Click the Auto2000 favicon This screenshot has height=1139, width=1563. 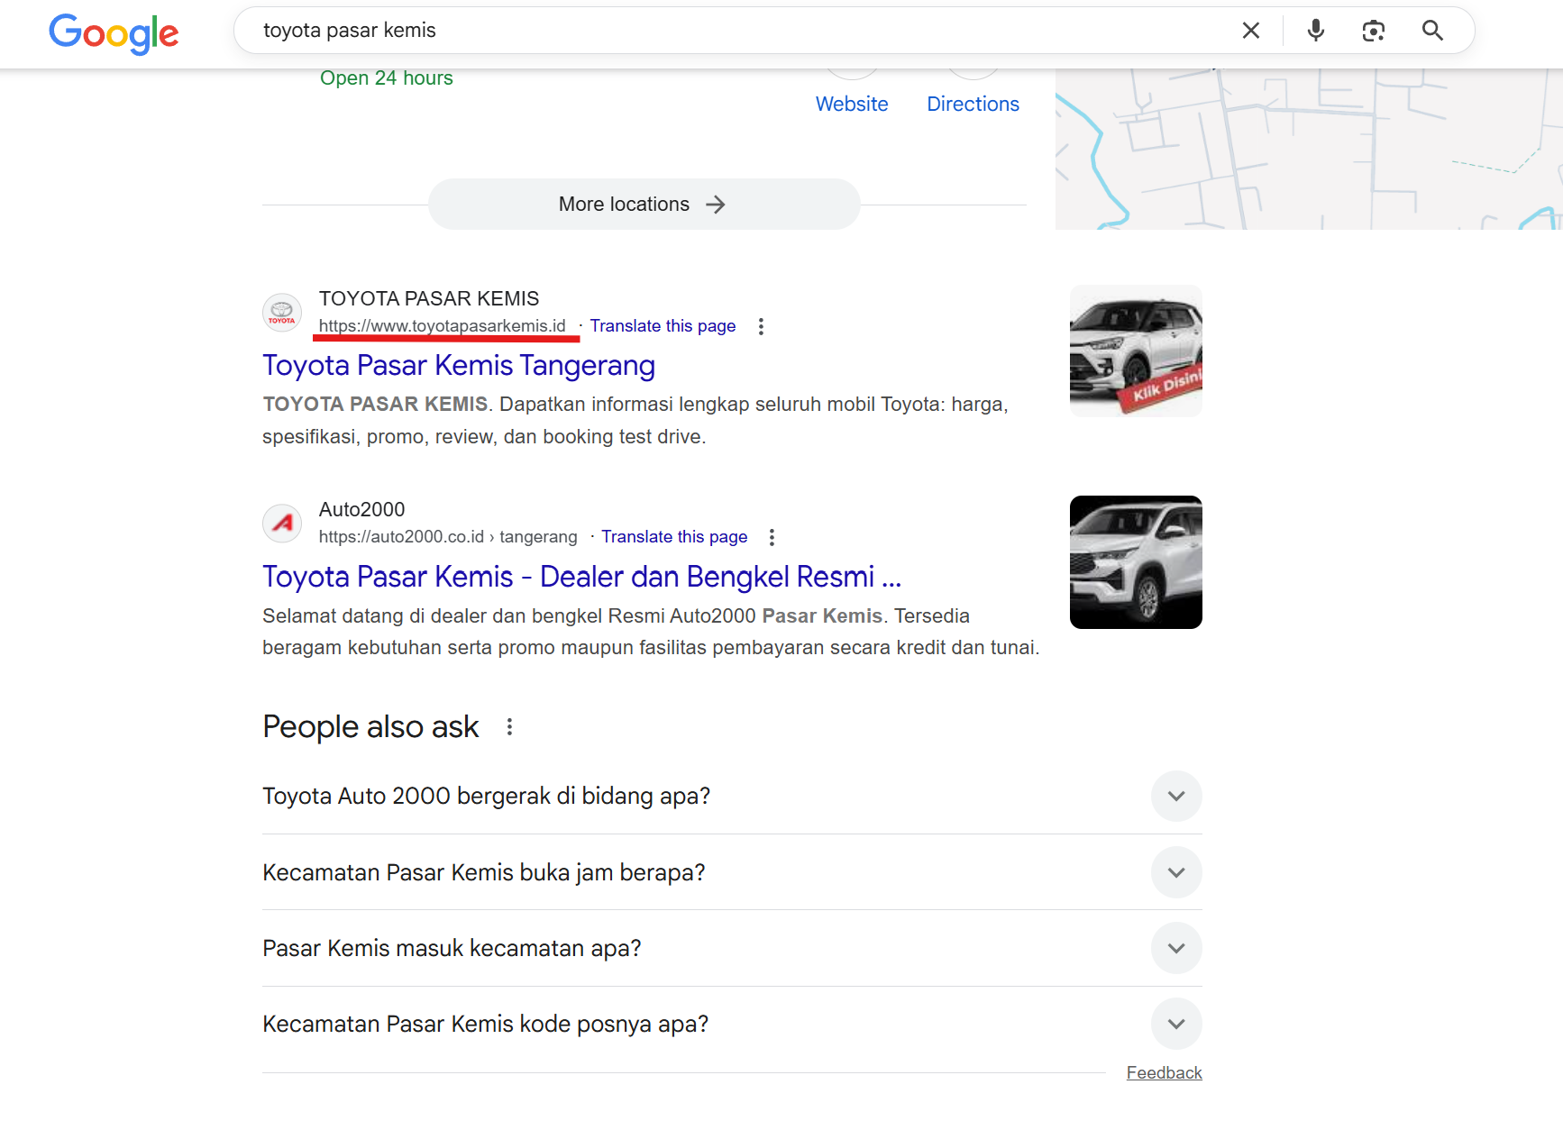click(x=281, y=523)
